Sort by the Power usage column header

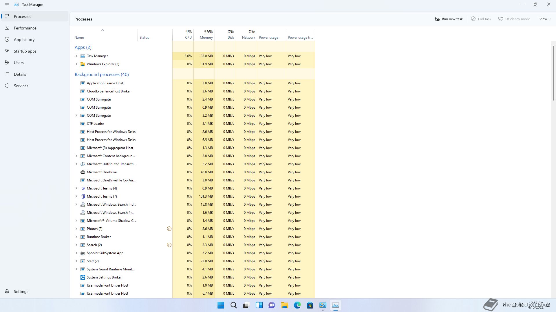(271, 34)
